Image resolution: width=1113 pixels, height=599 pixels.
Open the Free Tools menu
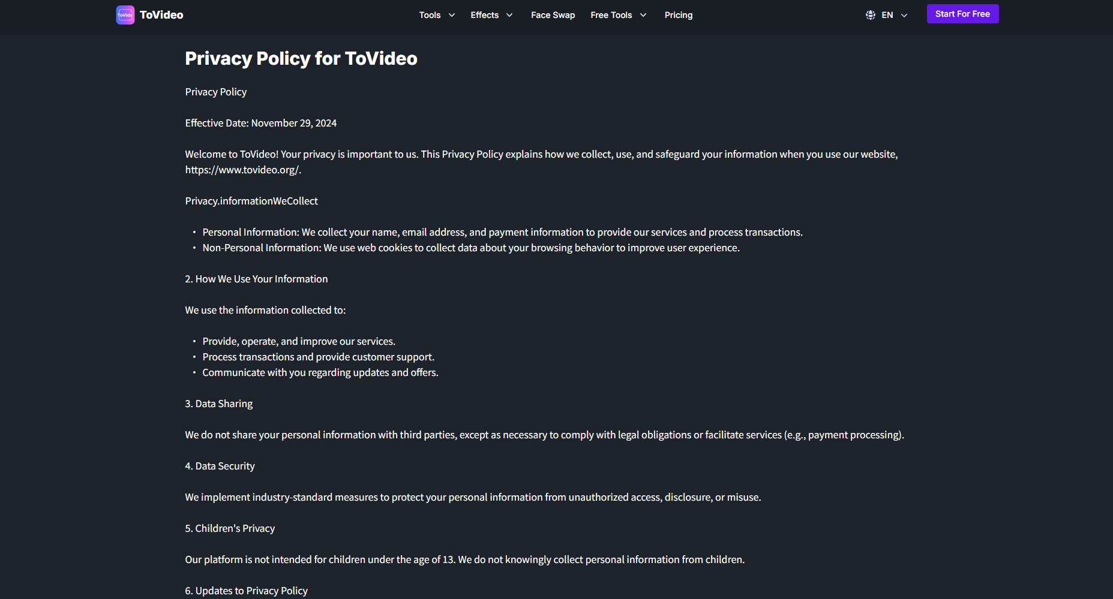pos(611,15)
